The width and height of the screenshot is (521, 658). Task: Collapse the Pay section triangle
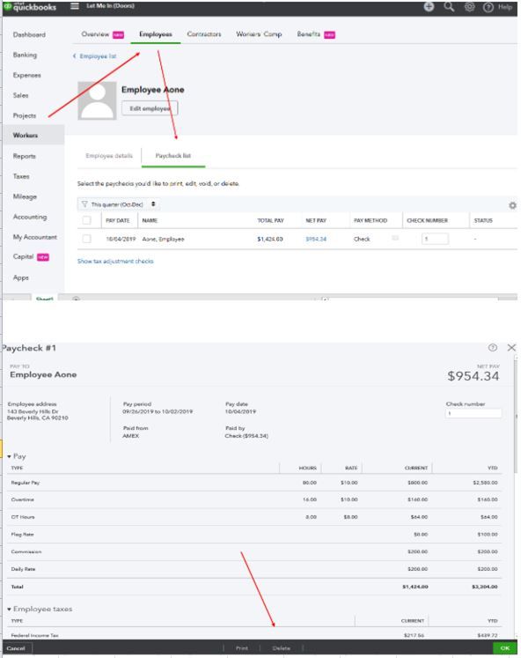click(x=9, y=456)
